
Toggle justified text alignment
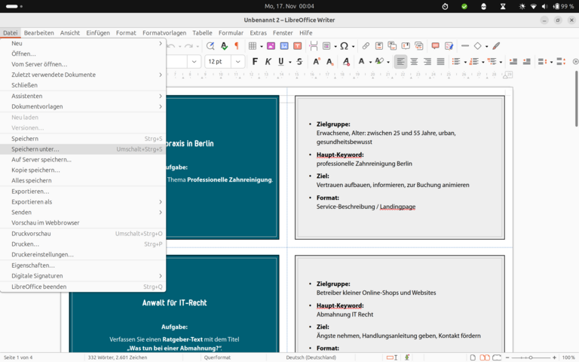pos(440,61)
